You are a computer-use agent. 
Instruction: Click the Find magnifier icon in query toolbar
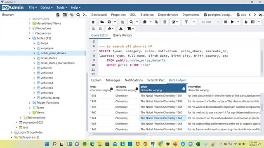point(131,22)
